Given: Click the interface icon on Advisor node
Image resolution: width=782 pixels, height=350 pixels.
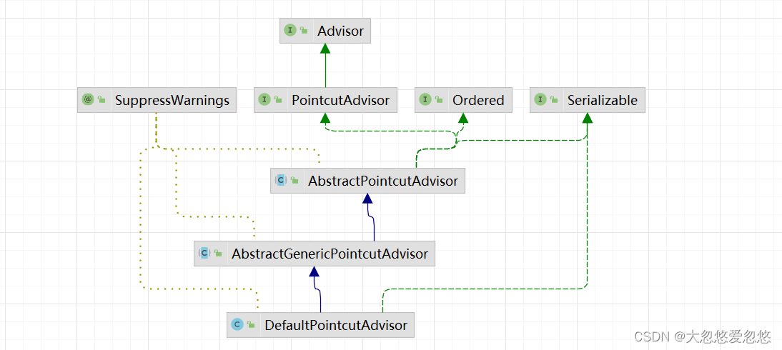Looking at the screenshot, I should pyautogui.click(x=290, y=31).
